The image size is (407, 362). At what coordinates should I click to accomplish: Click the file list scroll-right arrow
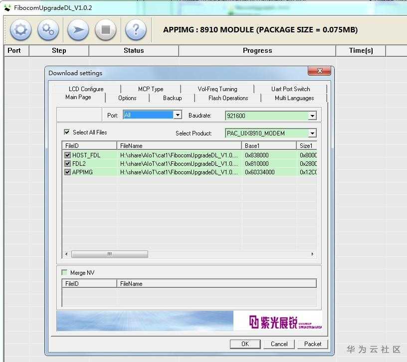pyautogui.click(x=312, y=254)
